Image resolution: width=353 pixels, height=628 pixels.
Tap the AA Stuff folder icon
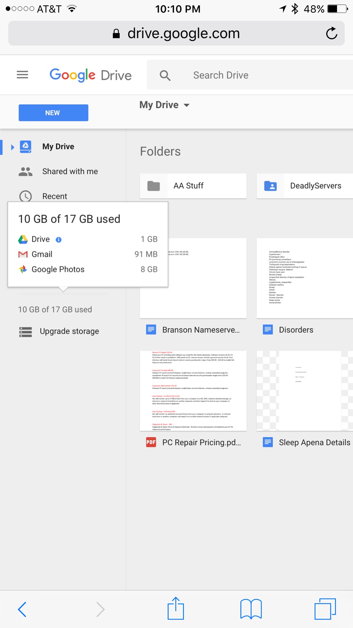(154, 186)
